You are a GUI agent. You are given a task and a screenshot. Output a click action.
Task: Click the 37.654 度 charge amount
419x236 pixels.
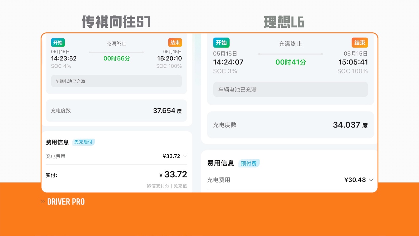[x=167, y=111]
